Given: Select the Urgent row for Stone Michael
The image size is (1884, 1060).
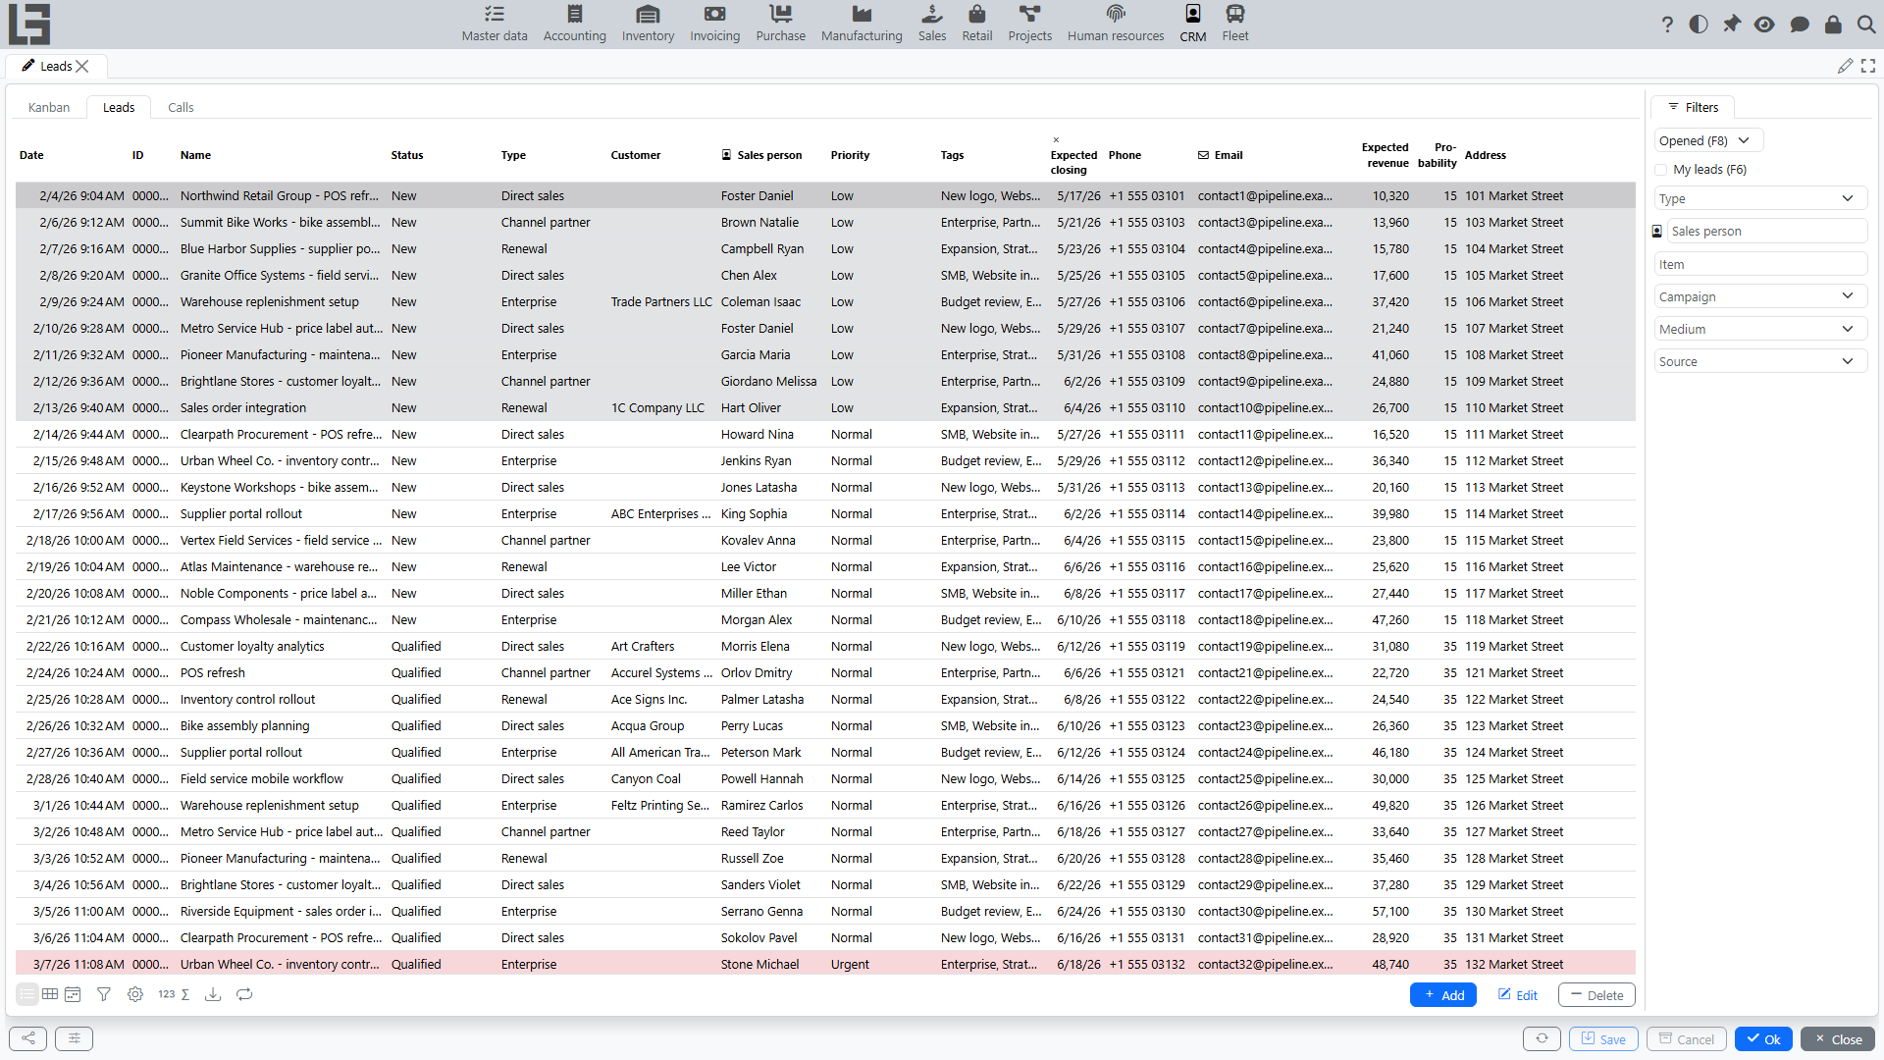Looking at the screenshot, I should (825, 964).
